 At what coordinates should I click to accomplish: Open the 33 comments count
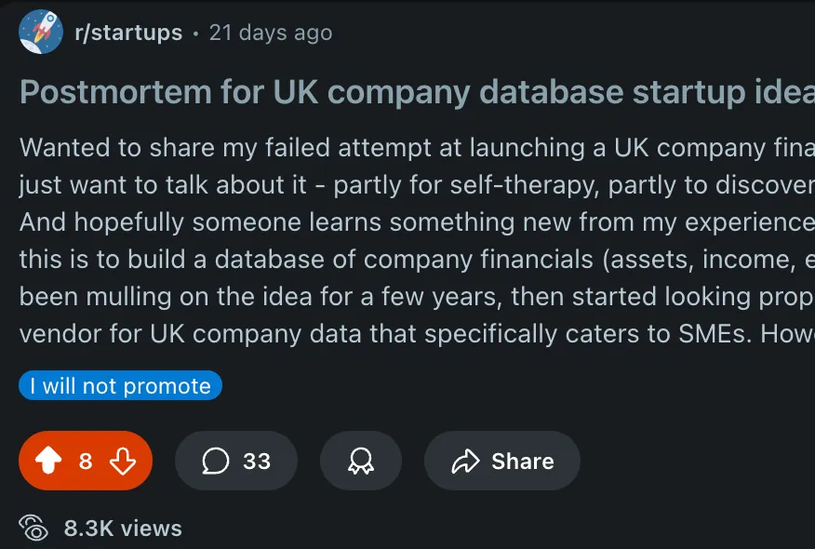tap(256, 462)
